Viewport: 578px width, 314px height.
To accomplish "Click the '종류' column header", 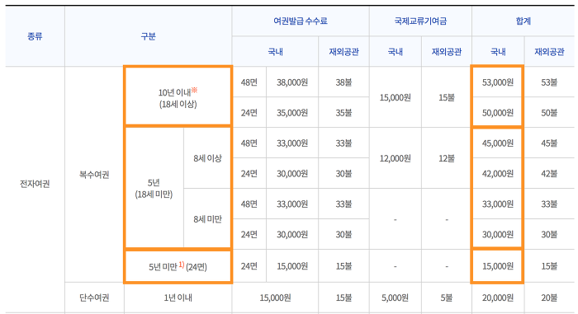I will [x=35, y=36].
